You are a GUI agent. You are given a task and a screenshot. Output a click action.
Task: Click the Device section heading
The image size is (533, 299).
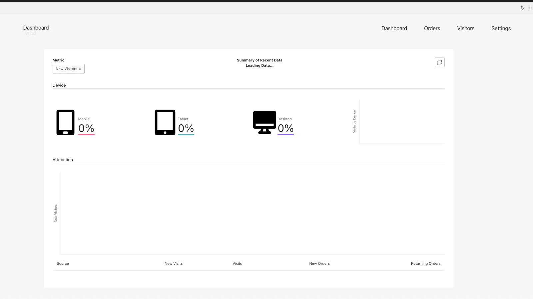pyautogui.click(x=59, y=85)
